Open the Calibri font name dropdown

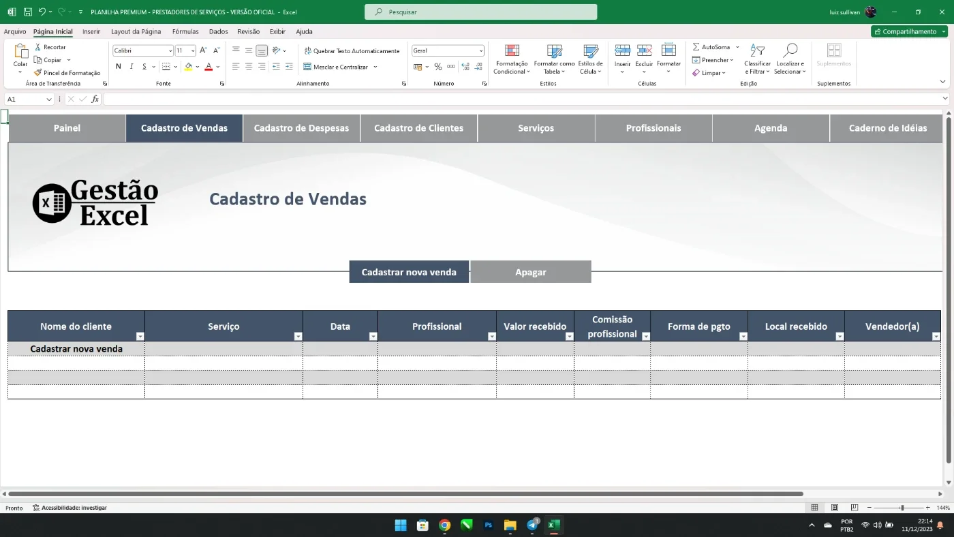pos(170,51)
